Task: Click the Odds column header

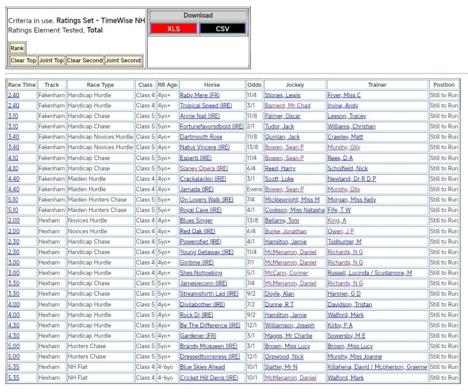Action: pos(254,85)
